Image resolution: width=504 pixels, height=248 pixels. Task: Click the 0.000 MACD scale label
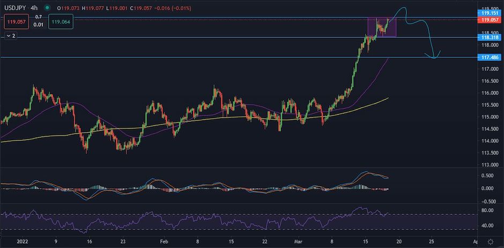[x=488, y=188]
